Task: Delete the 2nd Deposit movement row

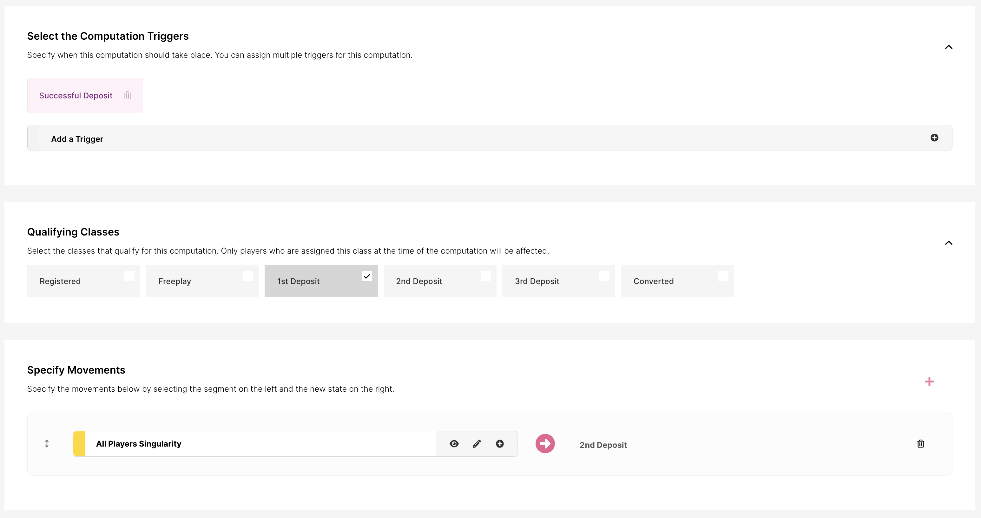Action: click(920, 444)
